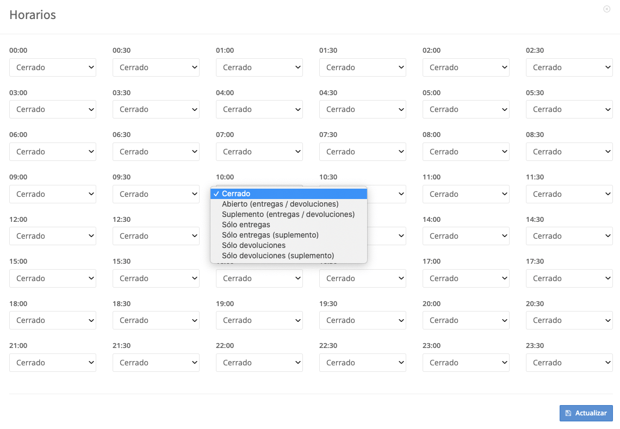Open the 22:30 schedule dropdown
The height and width of the screenshot is (429, 620).
(363, 363)
